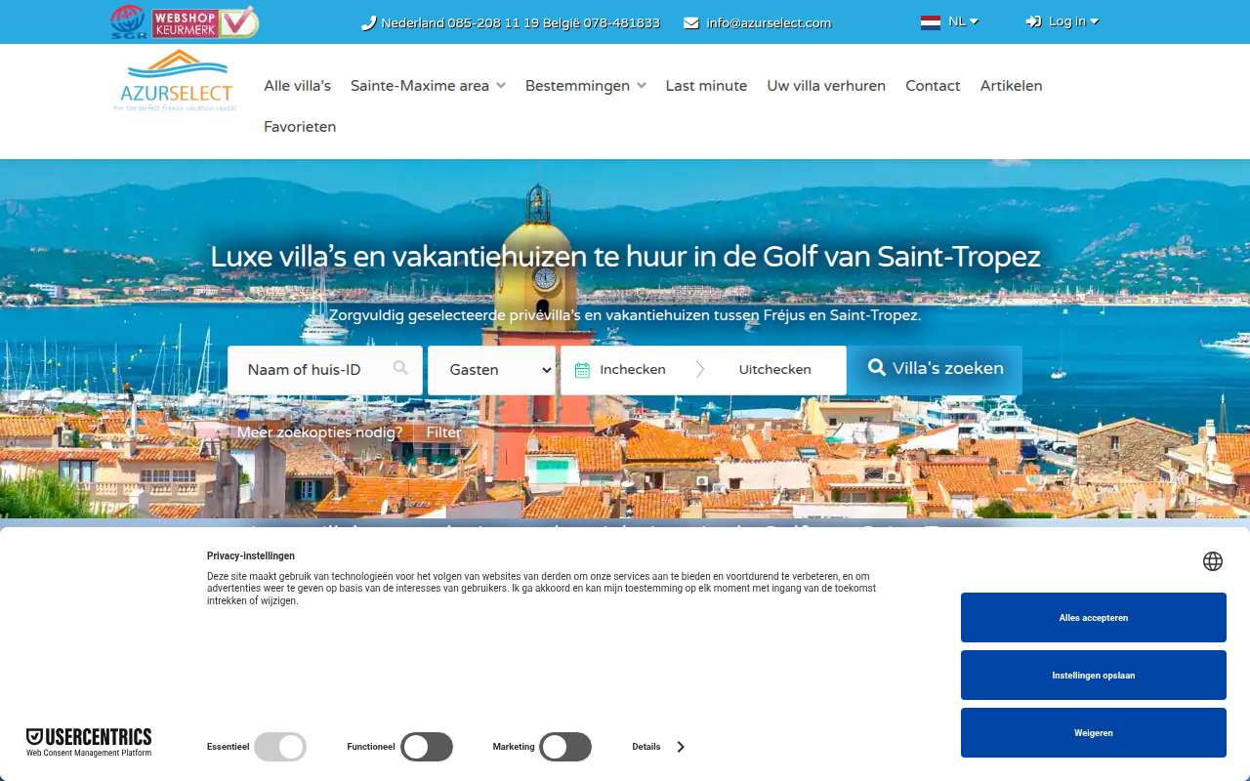The width and height of the screenshot is (1250, 781).
Task: Open the Gasten guest selector
Action: point(492,370)
